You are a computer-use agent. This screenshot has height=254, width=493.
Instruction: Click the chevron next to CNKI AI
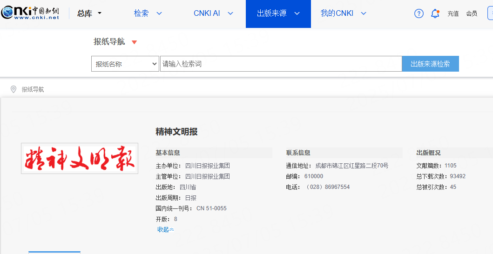click(x=230, y=13)
